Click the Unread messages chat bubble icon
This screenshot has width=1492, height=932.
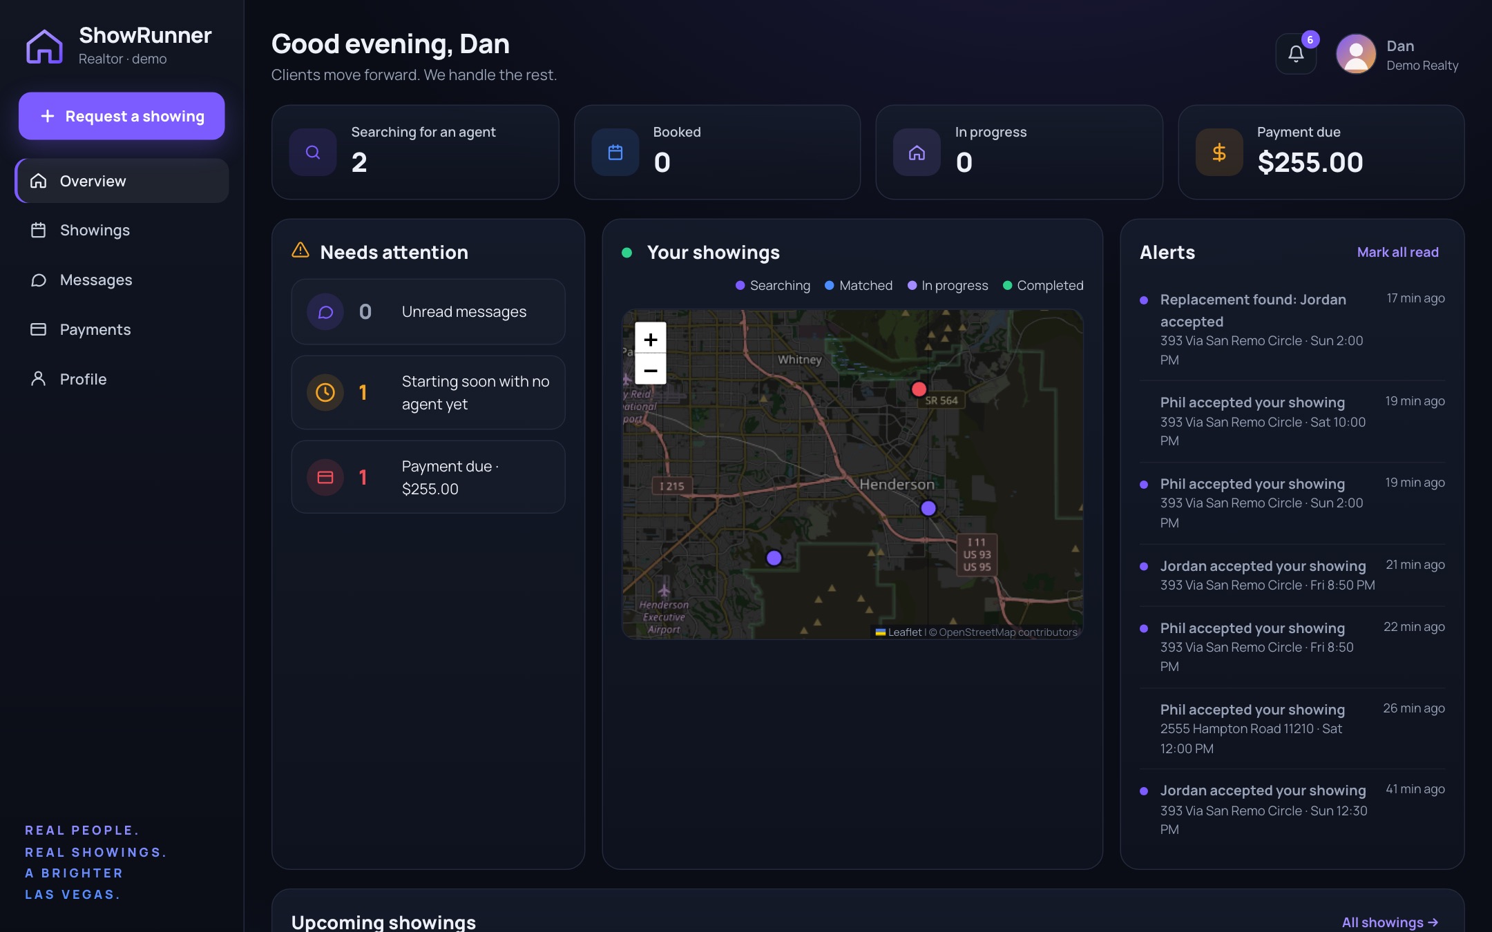click(325, 312)
